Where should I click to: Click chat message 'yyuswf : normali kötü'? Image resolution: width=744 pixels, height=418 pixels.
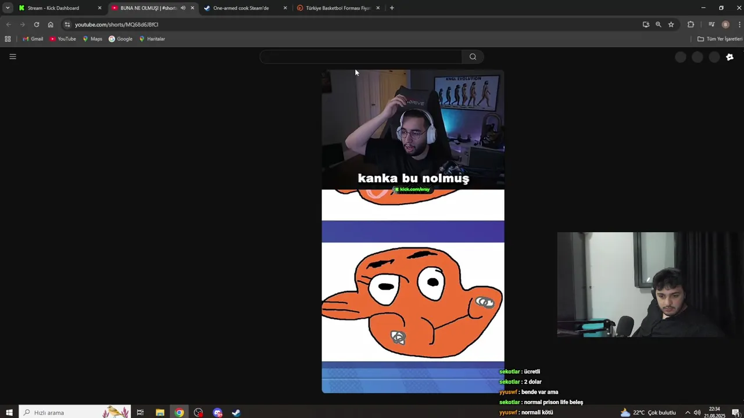point(526,412)
